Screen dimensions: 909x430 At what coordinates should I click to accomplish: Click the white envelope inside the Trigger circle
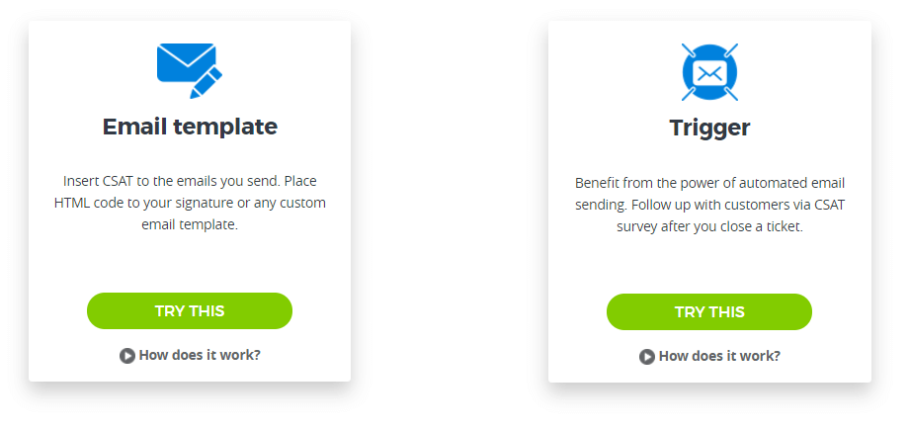709,72
